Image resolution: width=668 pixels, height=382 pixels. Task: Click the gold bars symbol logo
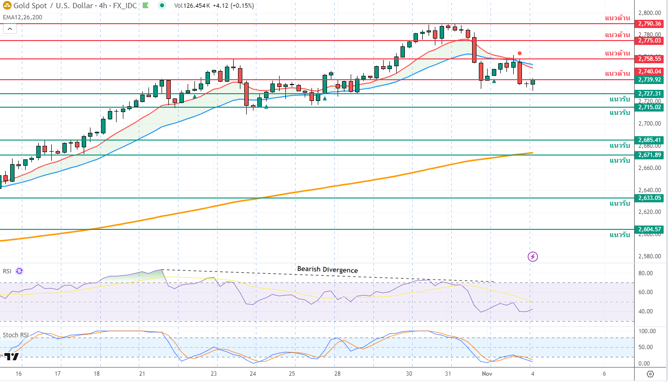tap(7, 6)
